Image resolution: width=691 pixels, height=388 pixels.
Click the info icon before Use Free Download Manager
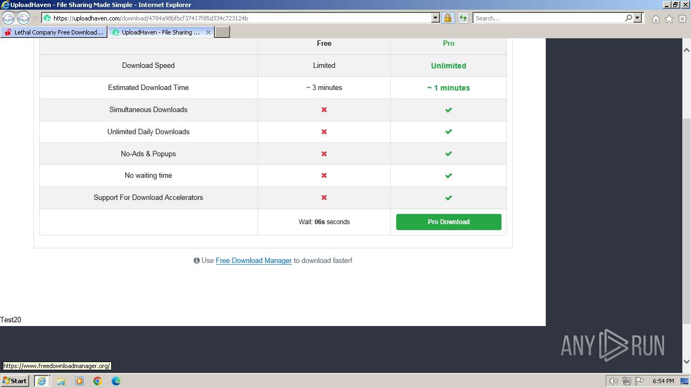pos(197,261)
